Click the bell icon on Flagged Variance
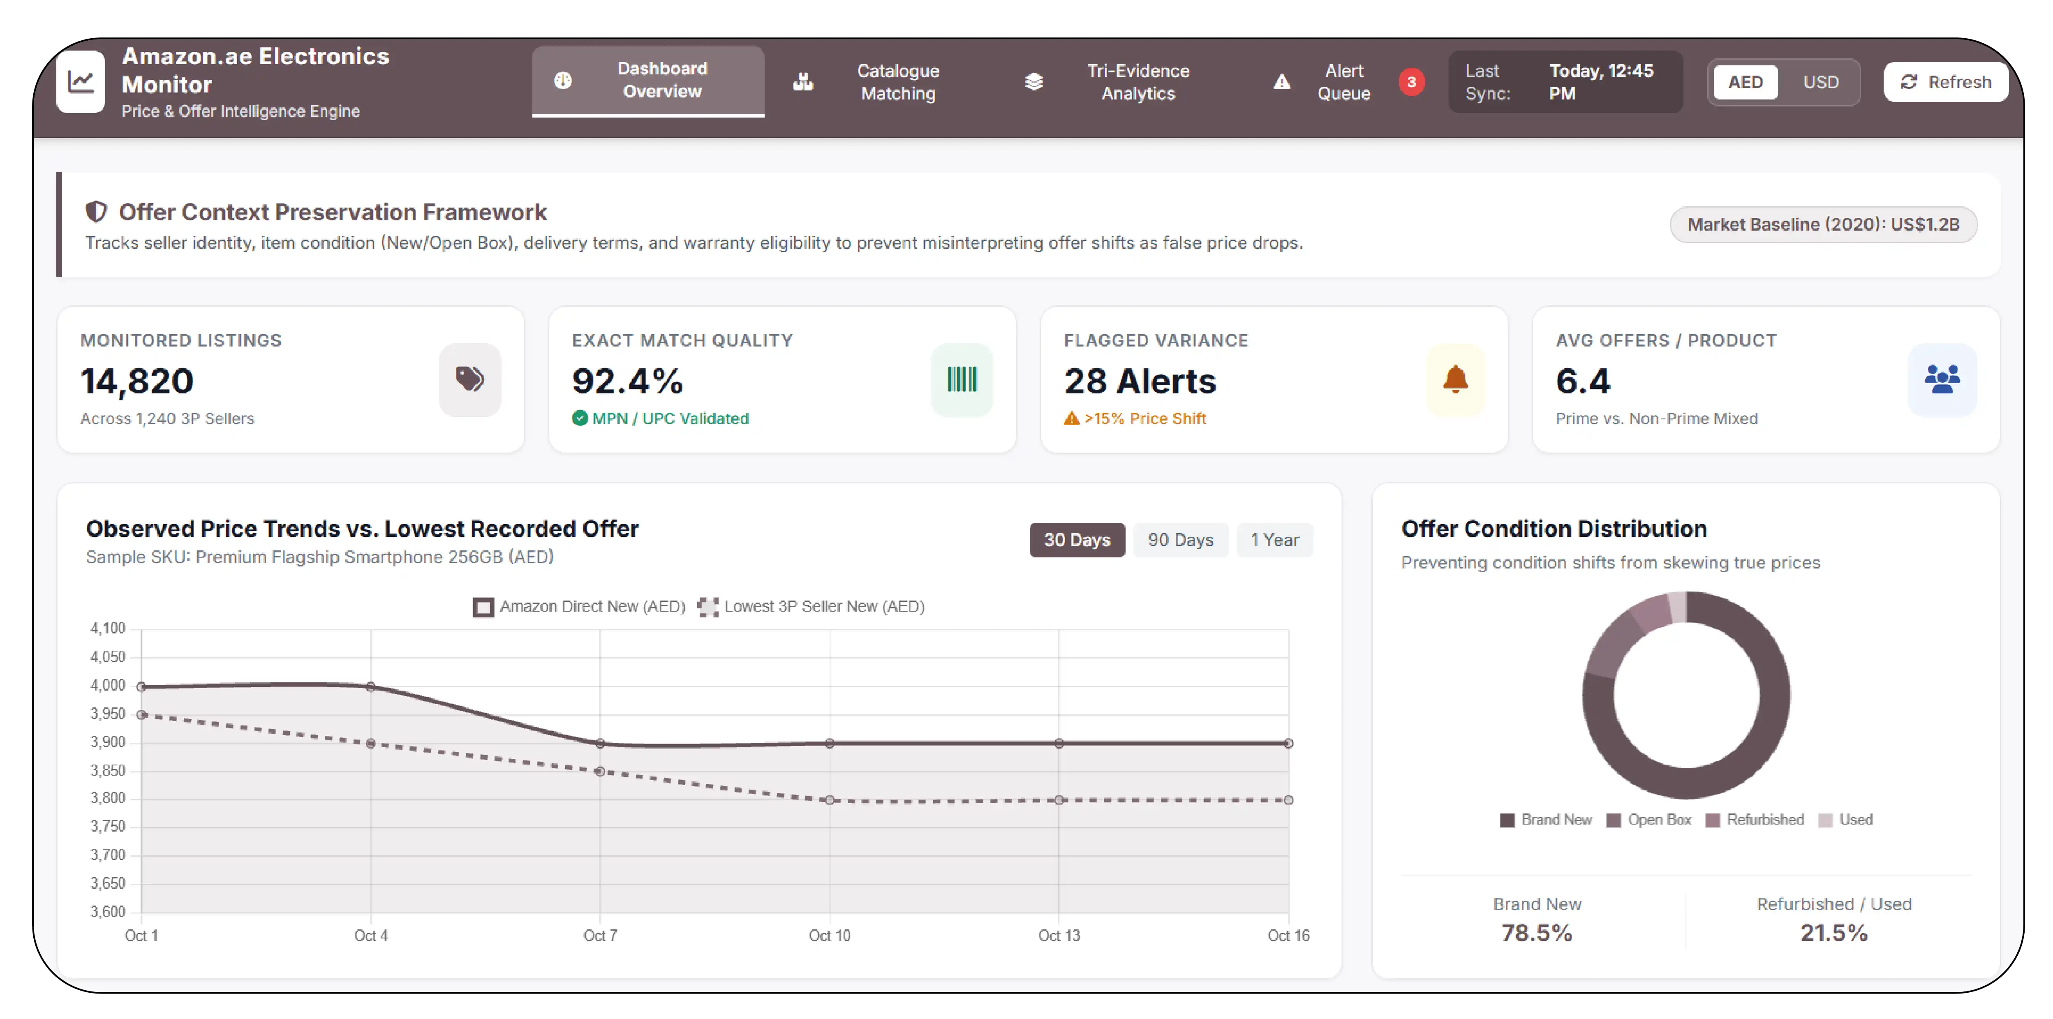The height and width of the screenshot is (1019, 2053). point(1455,379)
